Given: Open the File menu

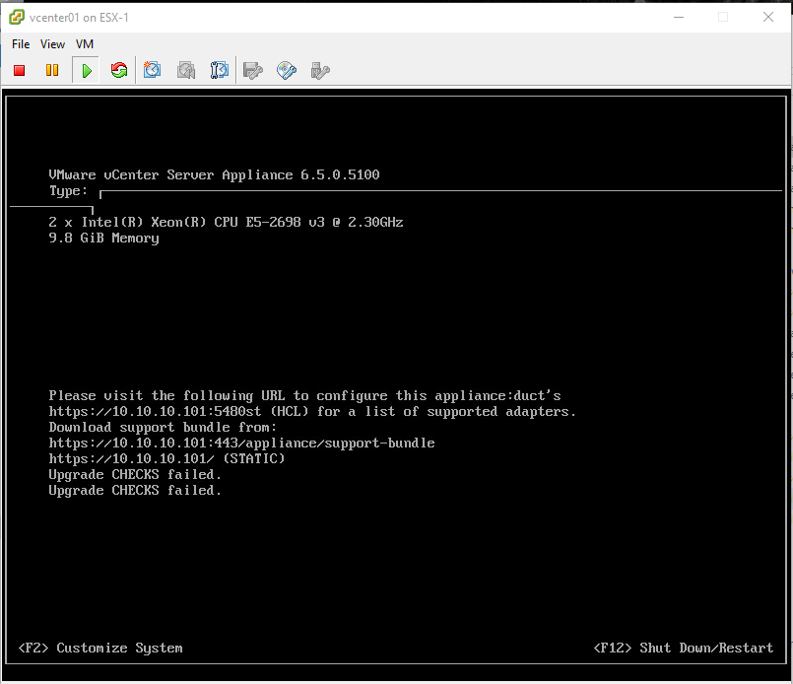Looking at the screenshot, I should pyautogui.click(x=21, y=44).
